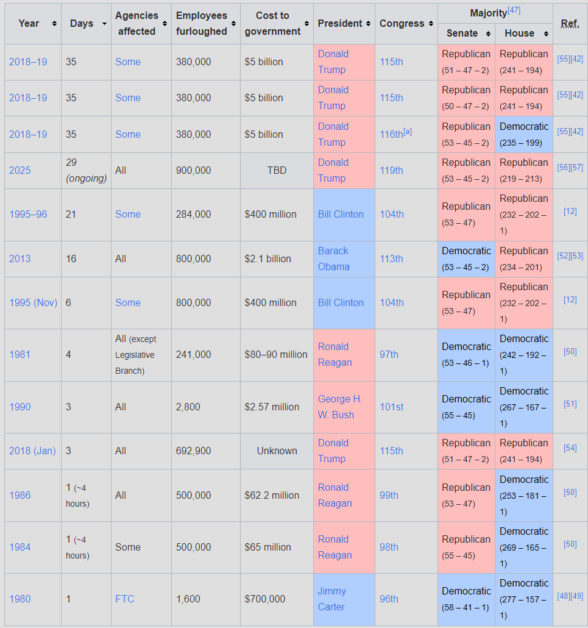
Task: Open the Barack Obama link
Action: (x=333, y=259)
